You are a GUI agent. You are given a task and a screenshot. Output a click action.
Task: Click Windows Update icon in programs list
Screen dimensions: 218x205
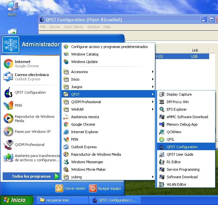point(66,62)
